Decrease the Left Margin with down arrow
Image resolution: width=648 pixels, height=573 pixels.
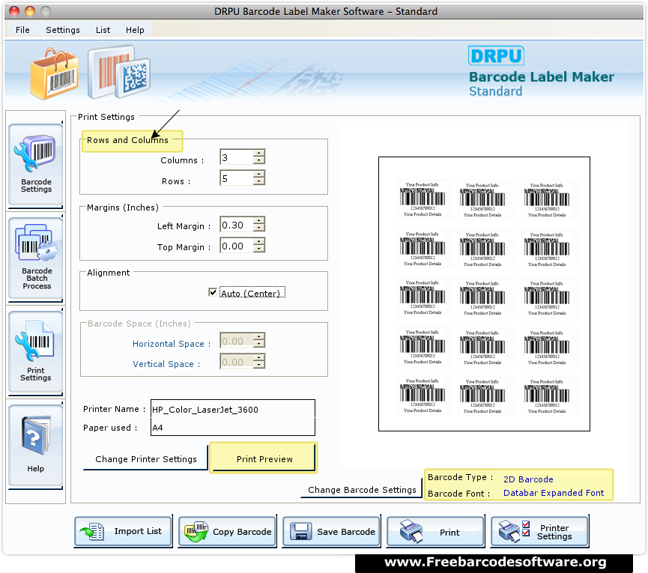[x=259, y=228]
